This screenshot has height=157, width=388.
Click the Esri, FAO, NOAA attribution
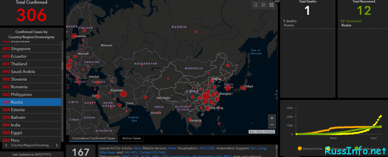[262, 132]
